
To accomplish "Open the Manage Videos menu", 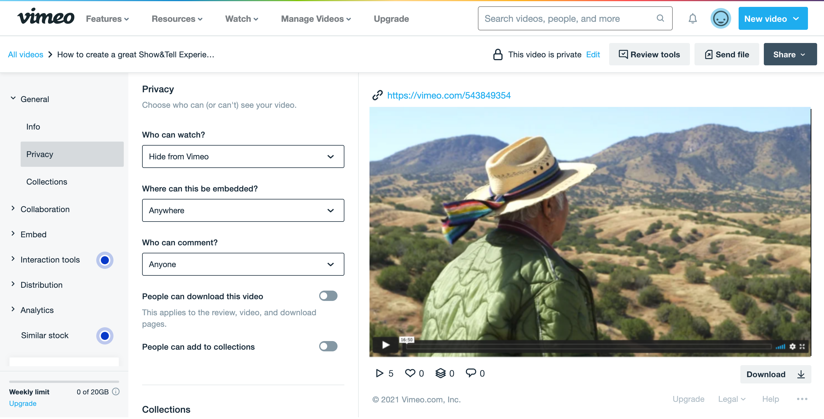I will (x=316, y=19).
